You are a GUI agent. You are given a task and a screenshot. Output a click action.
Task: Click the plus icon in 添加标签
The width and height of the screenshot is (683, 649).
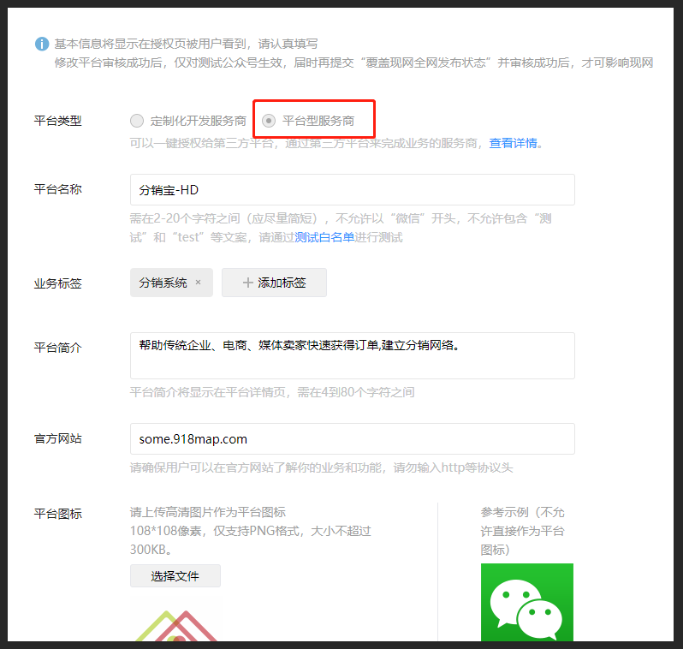tap(248, 283)
